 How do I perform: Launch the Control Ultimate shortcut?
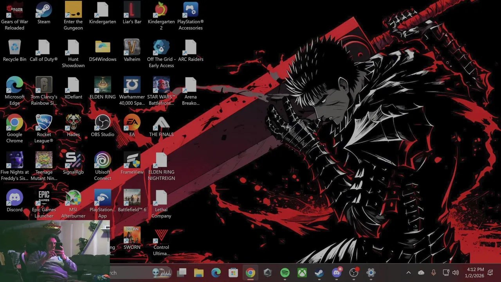161,242
